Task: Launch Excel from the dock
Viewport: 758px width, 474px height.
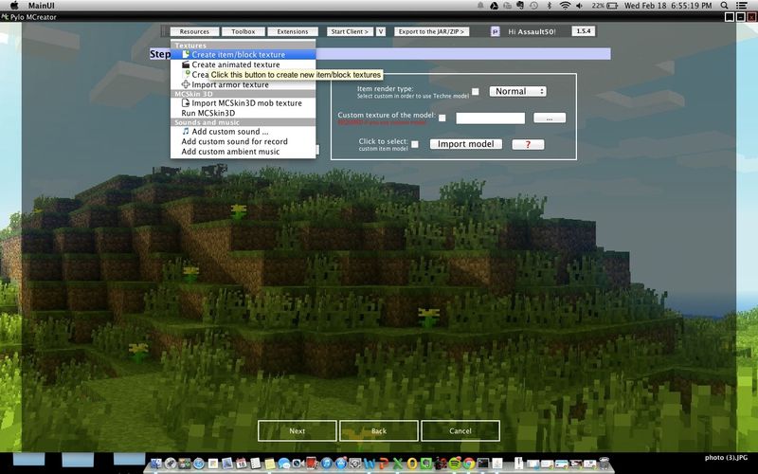Action: pos(398,464)
